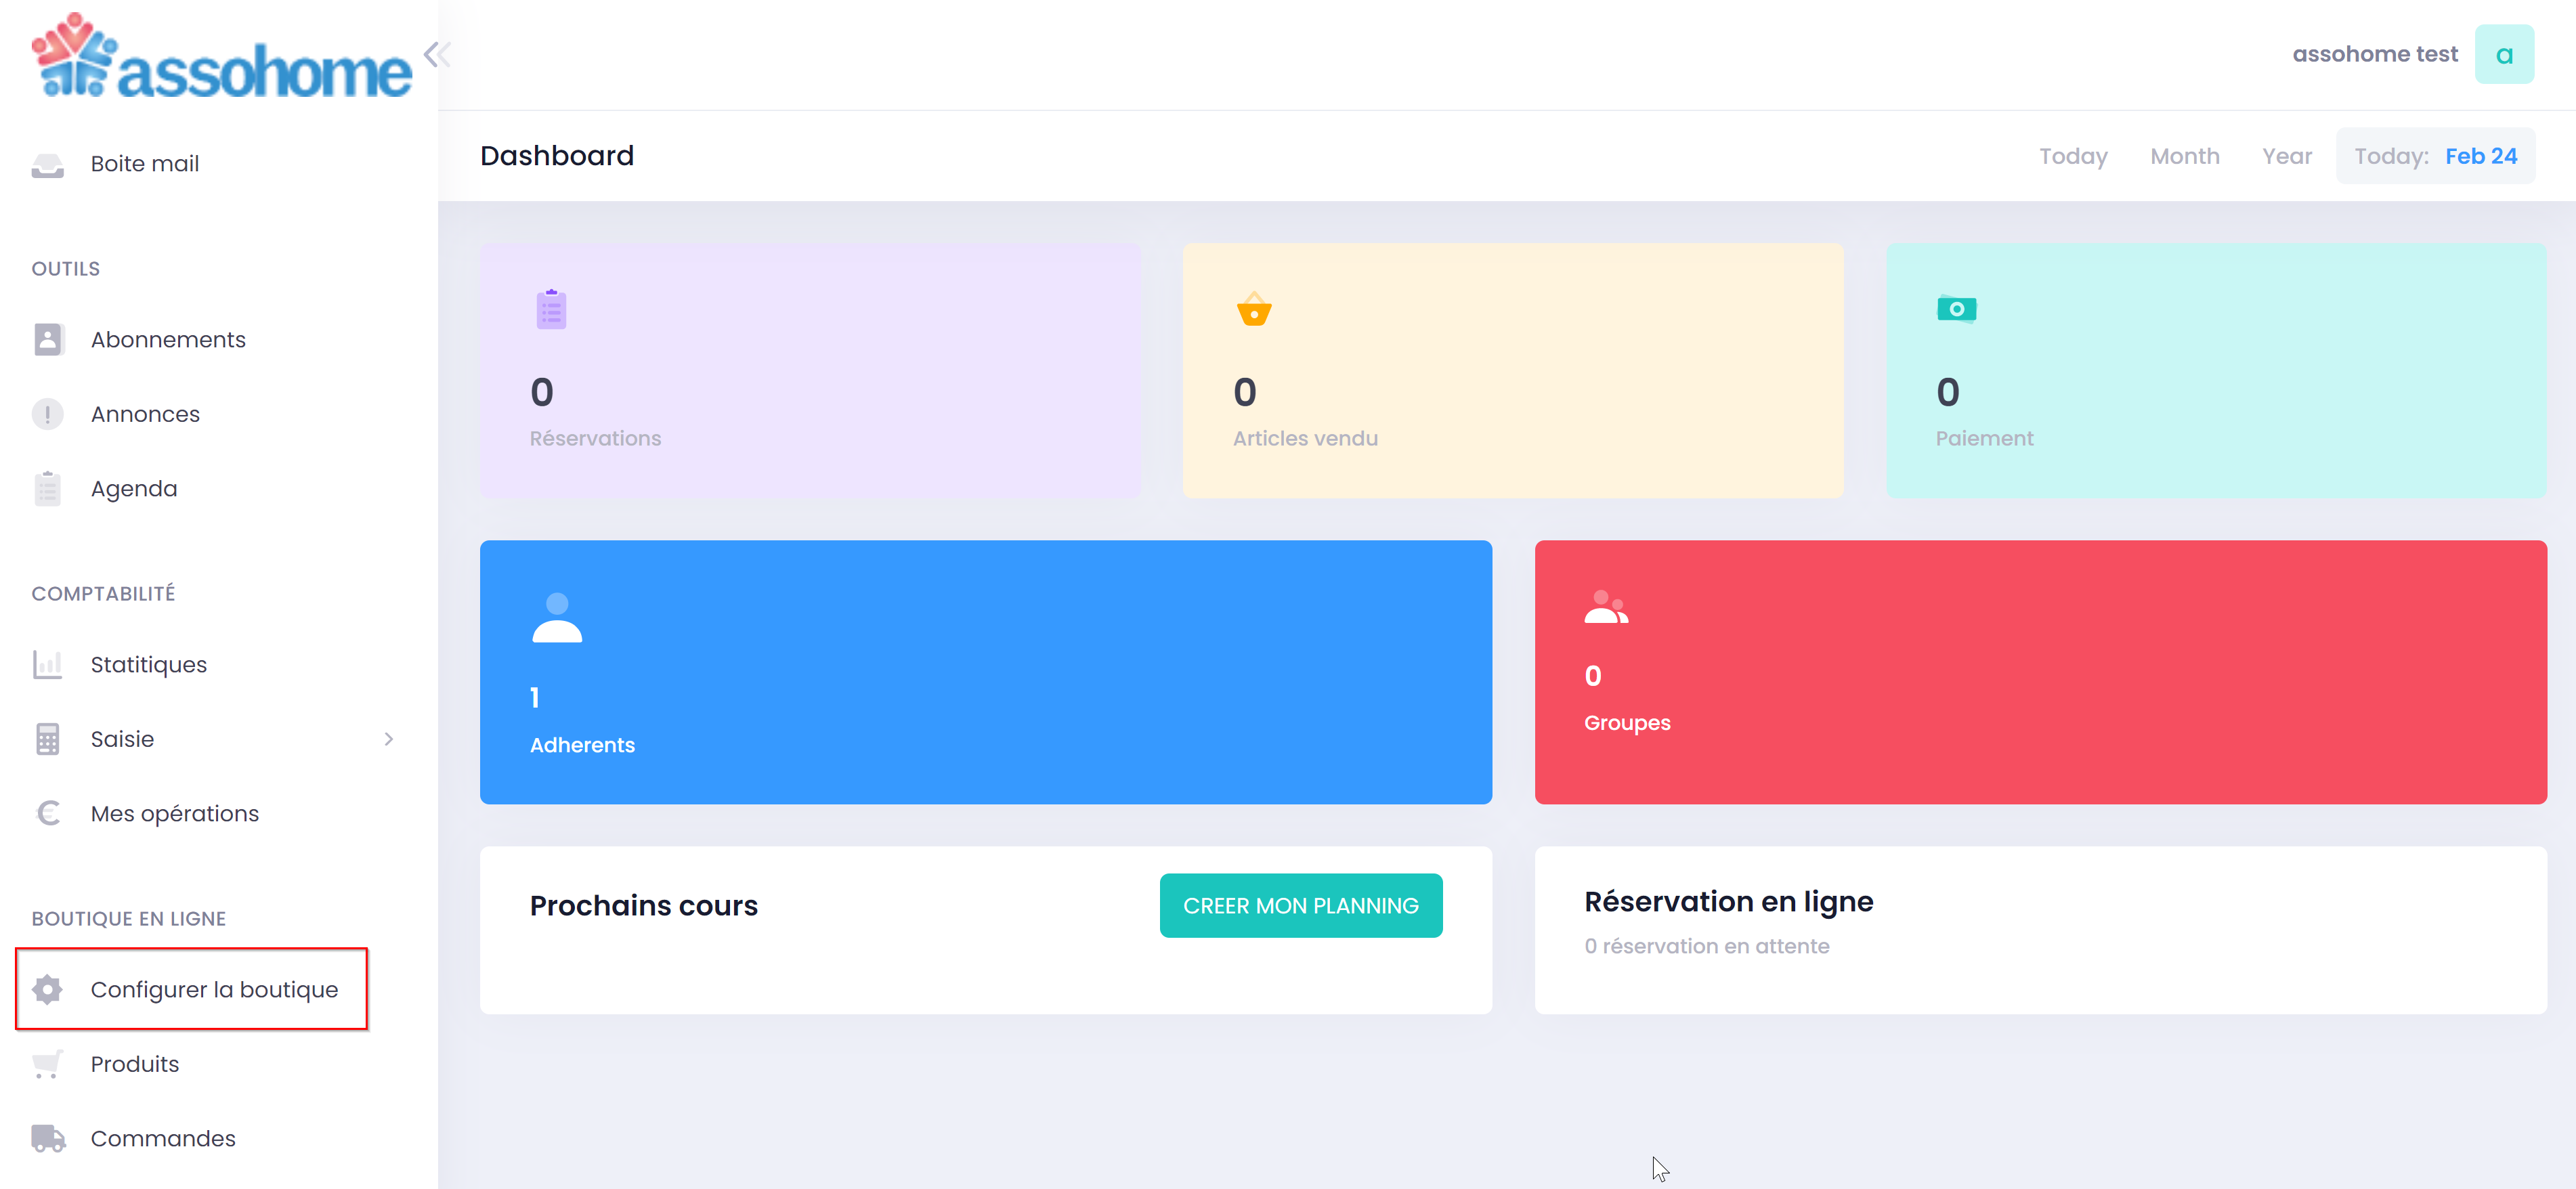Click the Configurer la boutique gear icon
Viewport: 2576px width, 1189px height.
pos(47,987)
